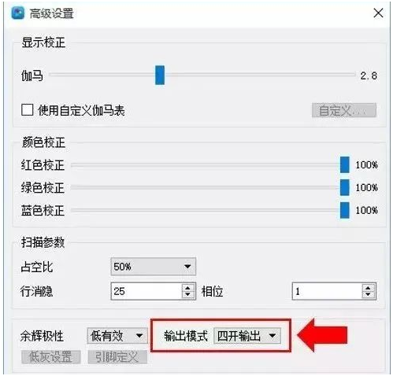Click the 低灰设置 button
393x376 pixels.
click(51, 357)
